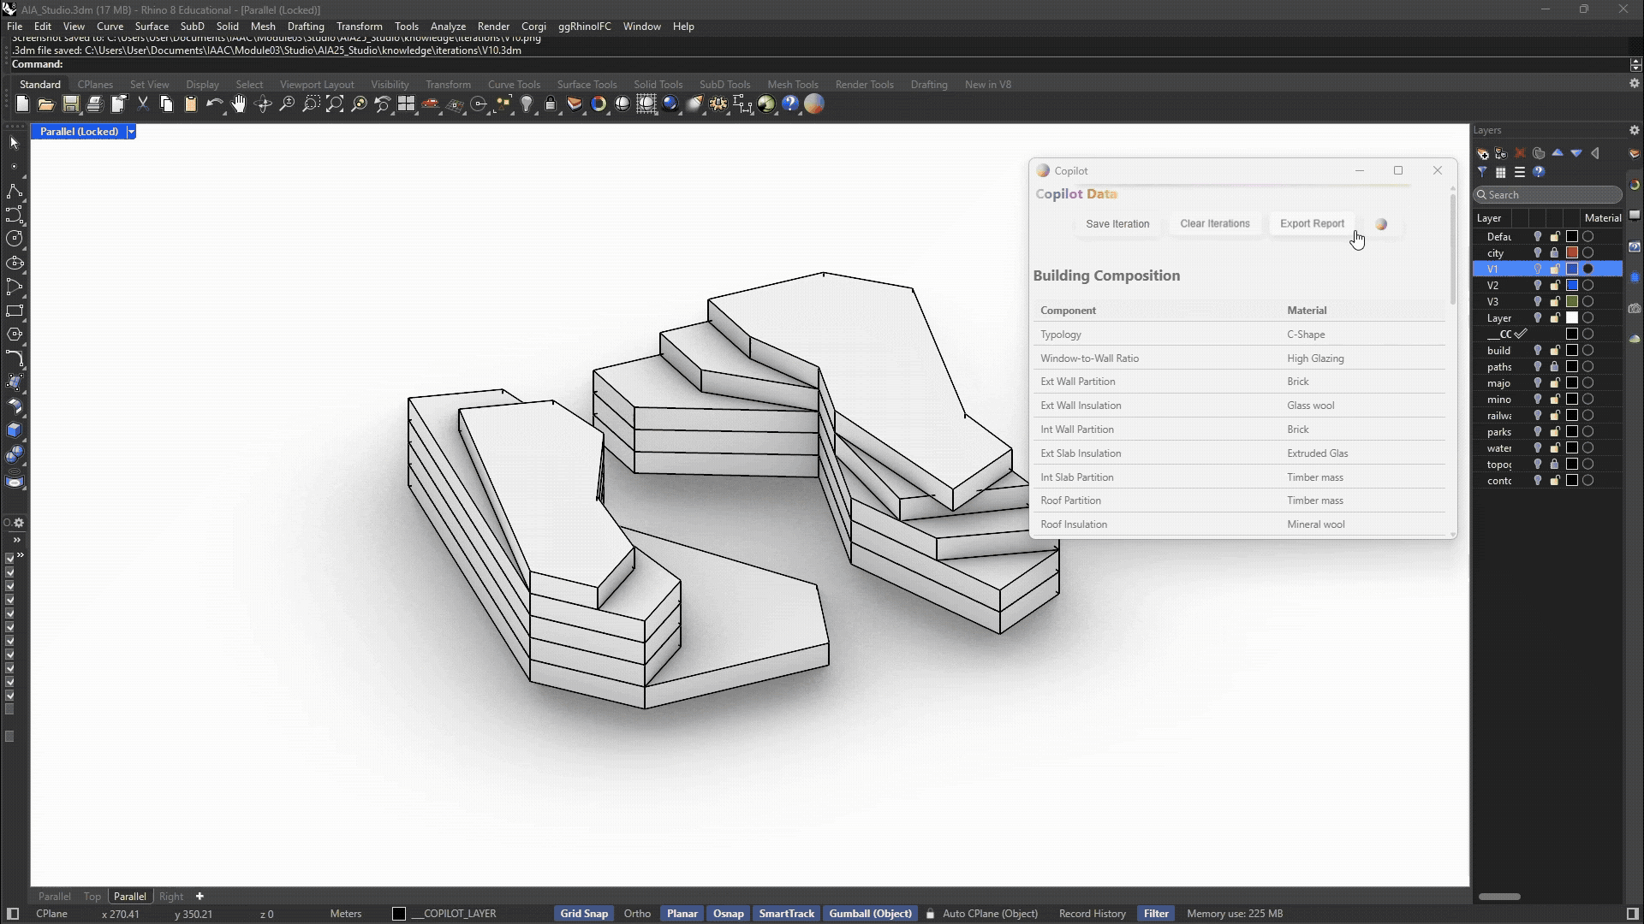Select the Circle tool in left sidebar

click(15, 239)
